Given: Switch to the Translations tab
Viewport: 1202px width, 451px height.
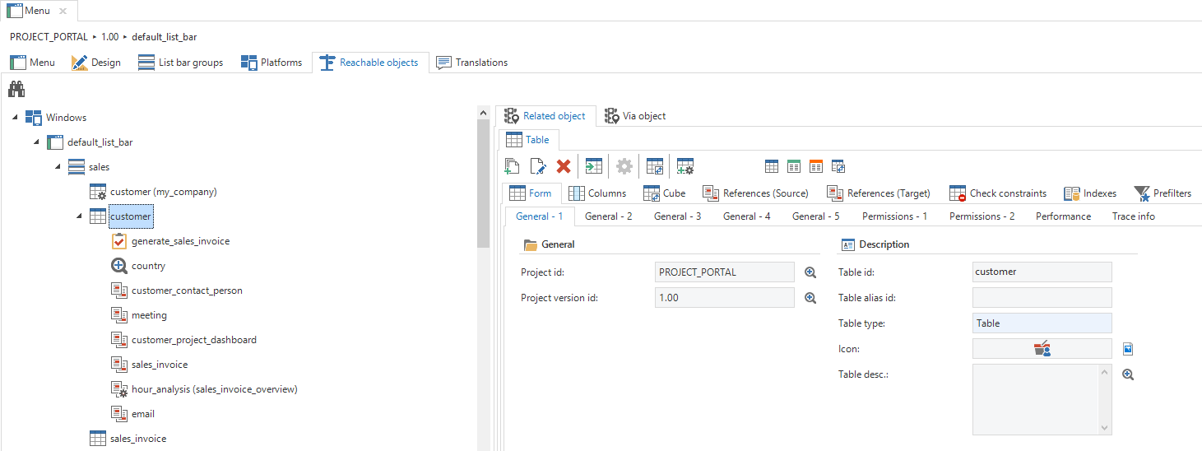Looking at the screenshot, I should point(471,63).
